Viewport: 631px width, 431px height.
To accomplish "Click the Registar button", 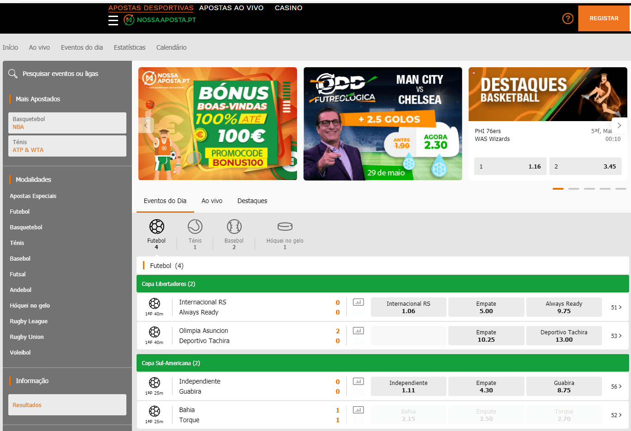I will pos(604,18).
